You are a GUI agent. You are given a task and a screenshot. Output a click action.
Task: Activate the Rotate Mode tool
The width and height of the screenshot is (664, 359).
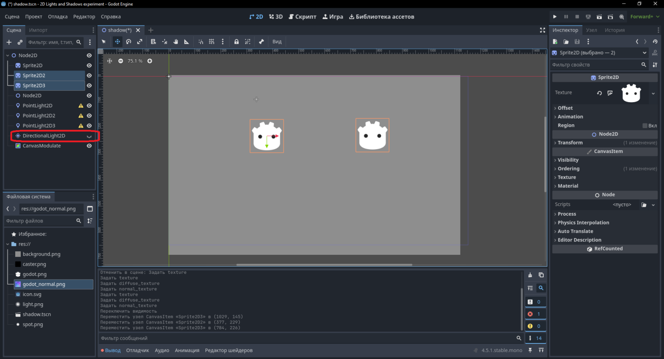128,42
